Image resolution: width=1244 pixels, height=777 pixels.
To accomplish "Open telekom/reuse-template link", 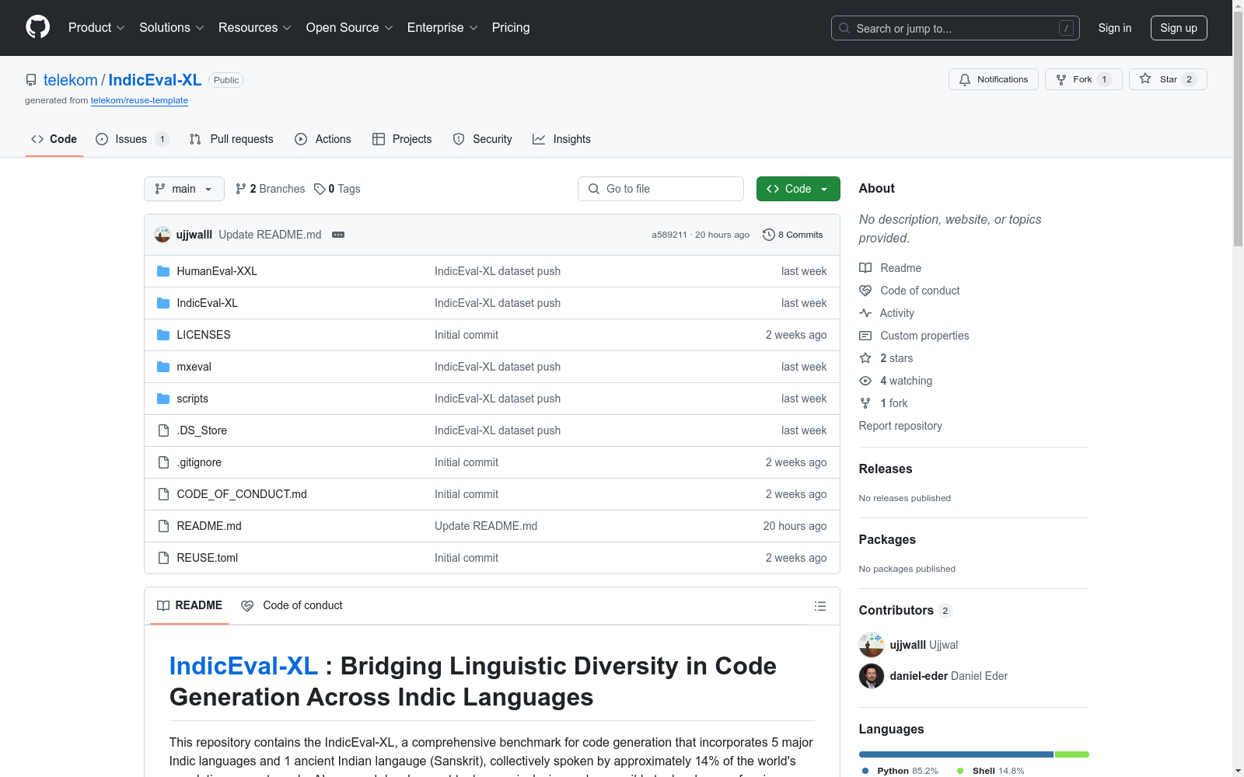I will coord(139,100).
